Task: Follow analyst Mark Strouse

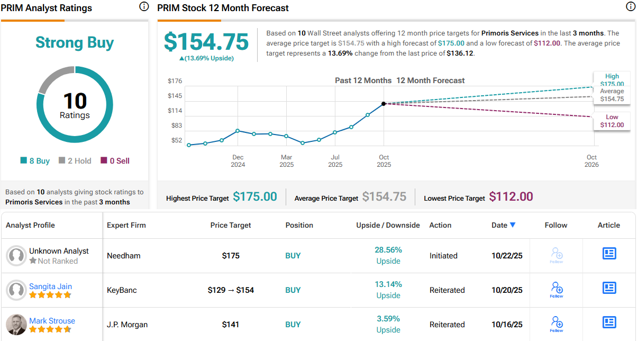Action: 557,324
